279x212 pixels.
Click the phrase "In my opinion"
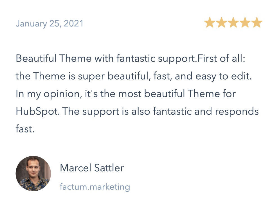[48, 94]
